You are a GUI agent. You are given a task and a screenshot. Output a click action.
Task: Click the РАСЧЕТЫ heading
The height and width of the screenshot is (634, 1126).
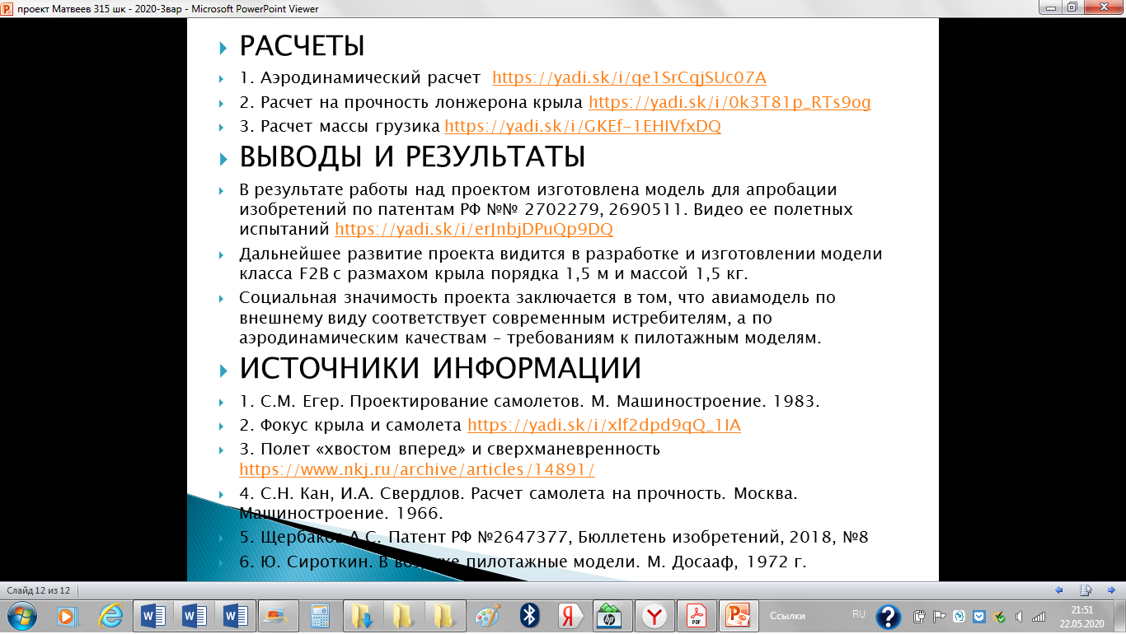click(x=302, y=46)
